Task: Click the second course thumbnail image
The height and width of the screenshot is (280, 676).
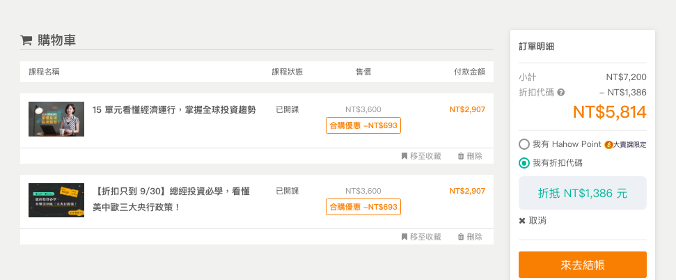Action: tap(56, 200)
